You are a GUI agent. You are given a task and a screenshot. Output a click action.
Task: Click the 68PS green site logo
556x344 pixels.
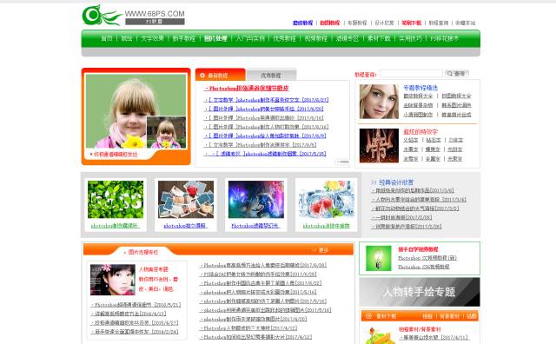click(x=133, y=16)
